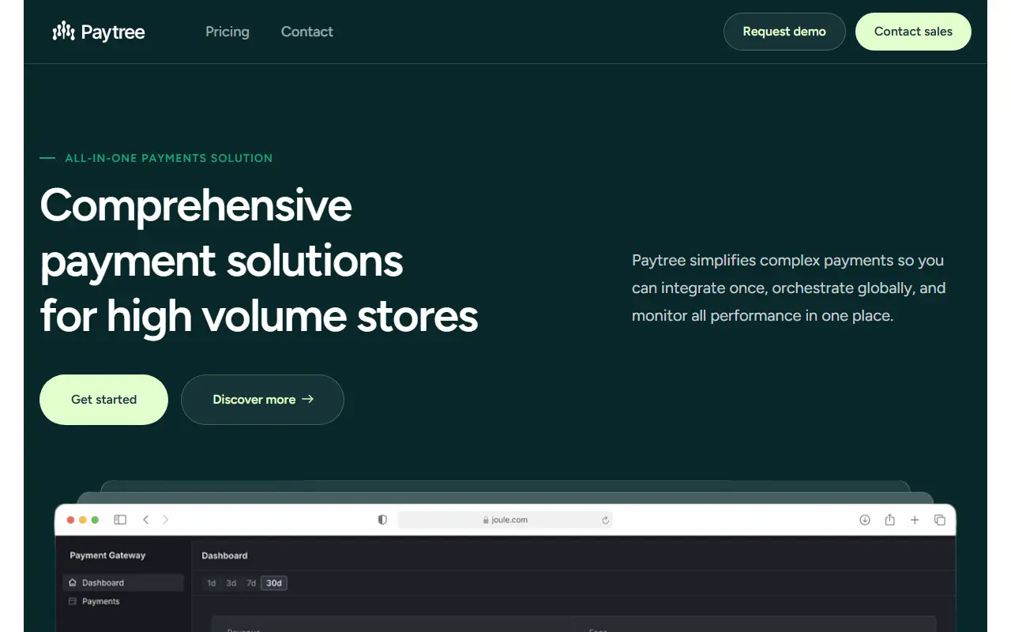Click the yellow minimize dot in mockup
This screenshot has height=632, width=1011.
pos(83,520)
